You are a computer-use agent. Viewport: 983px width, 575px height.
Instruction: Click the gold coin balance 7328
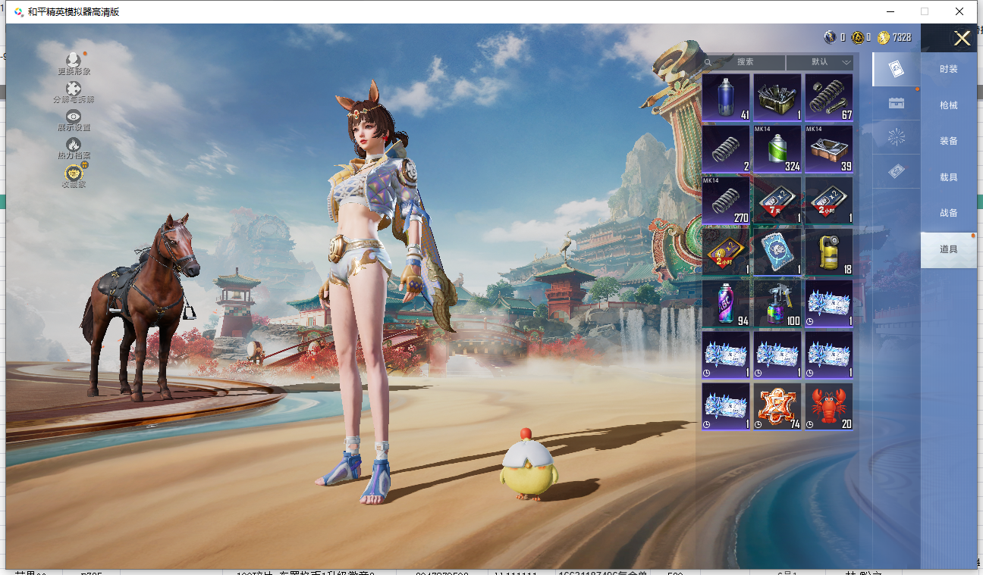coord(895,37)
